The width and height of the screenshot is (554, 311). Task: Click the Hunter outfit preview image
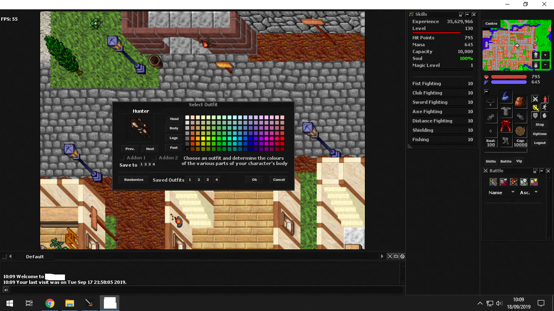tap(140, 128)
